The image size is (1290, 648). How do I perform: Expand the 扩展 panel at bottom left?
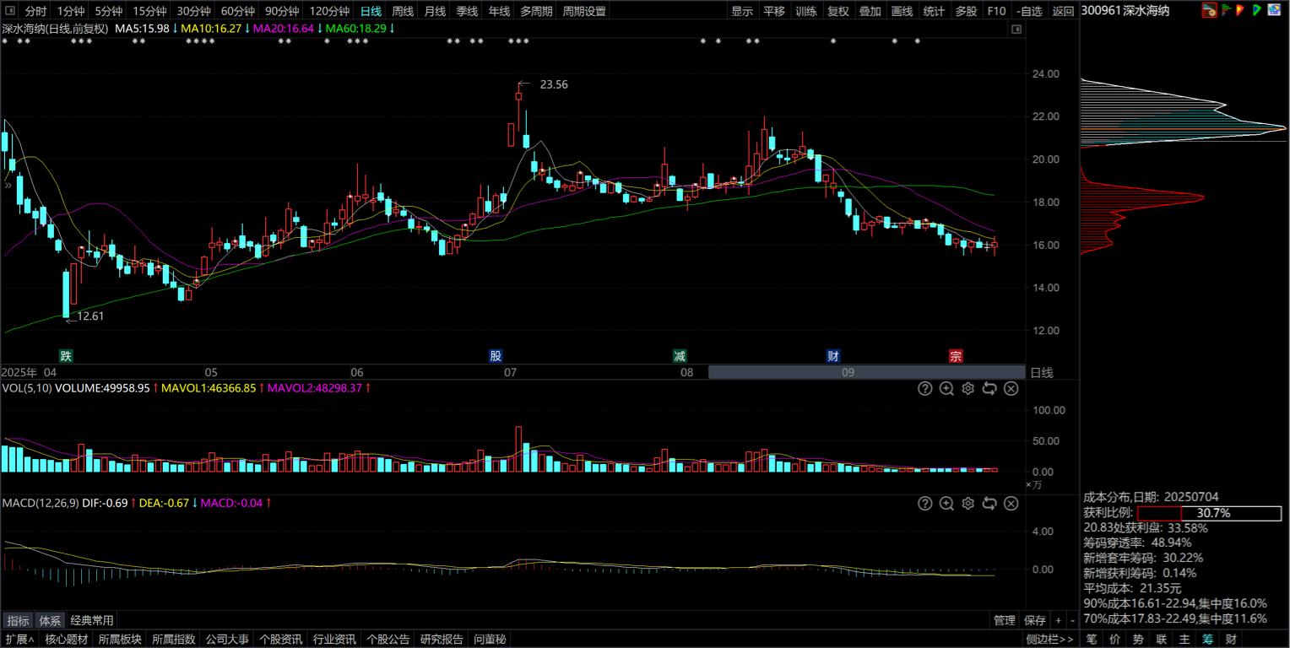(20, 640)
